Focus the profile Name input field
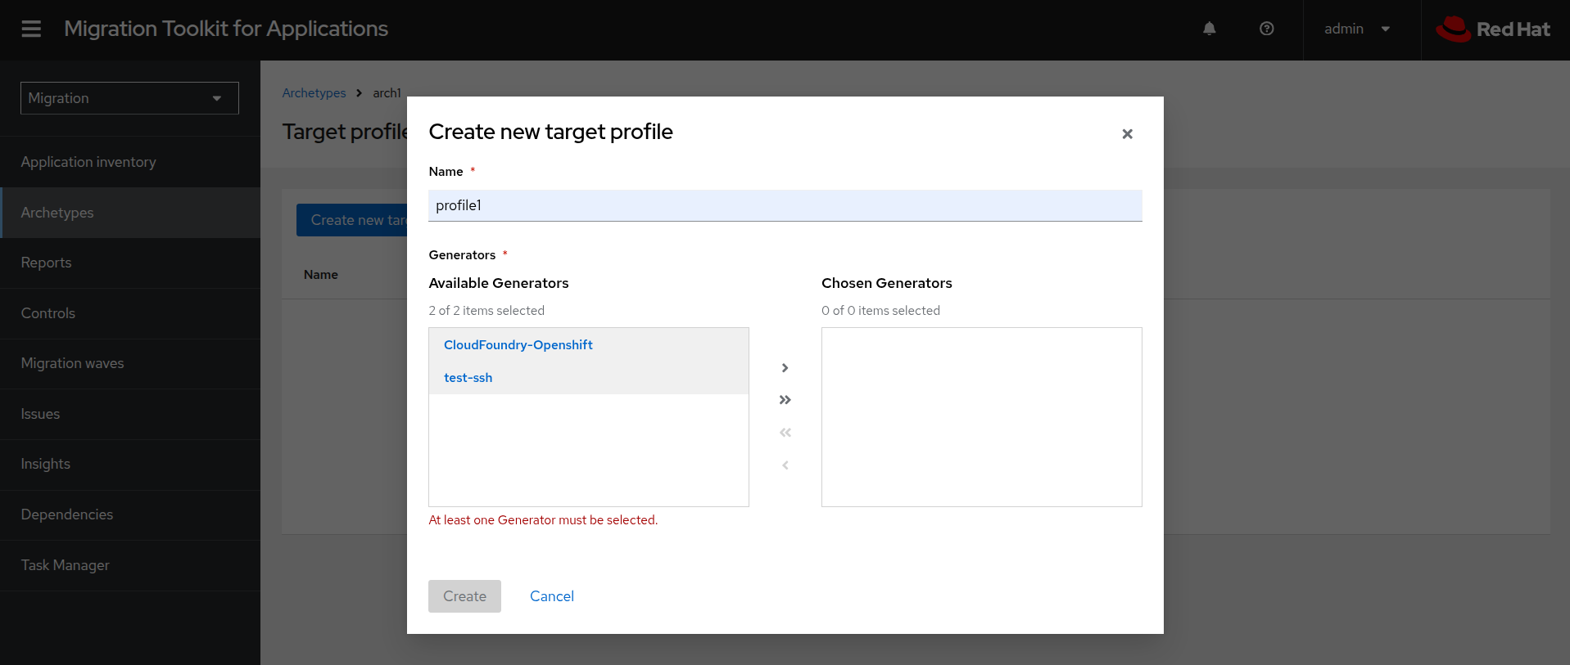 785,205
